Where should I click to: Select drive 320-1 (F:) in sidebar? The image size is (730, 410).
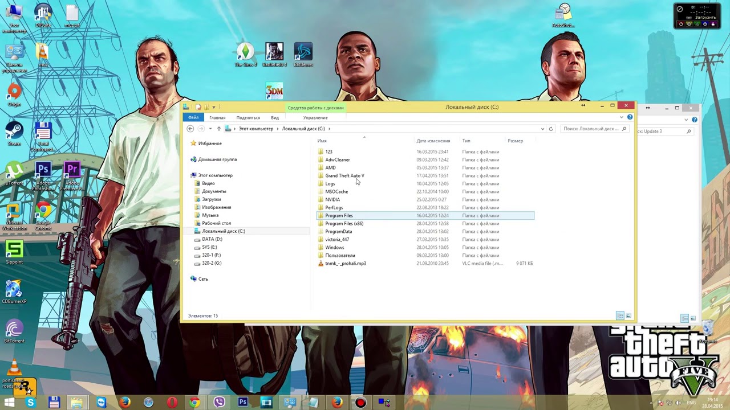[211, 255]
